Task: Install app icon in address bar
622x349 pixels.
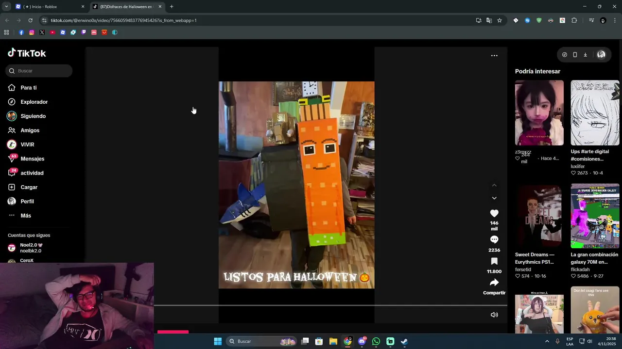Action: coord(479,20)
